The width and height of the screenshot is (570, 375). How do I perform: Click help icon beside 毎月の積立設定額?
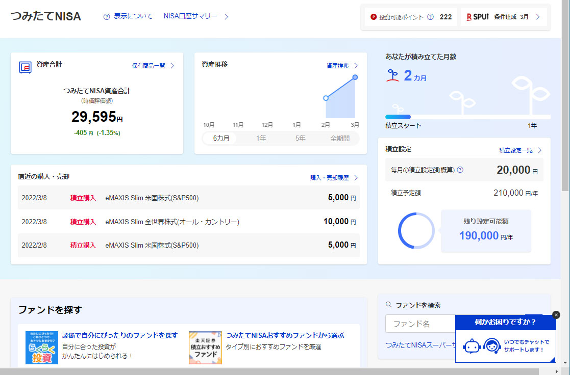pos(460,170)
